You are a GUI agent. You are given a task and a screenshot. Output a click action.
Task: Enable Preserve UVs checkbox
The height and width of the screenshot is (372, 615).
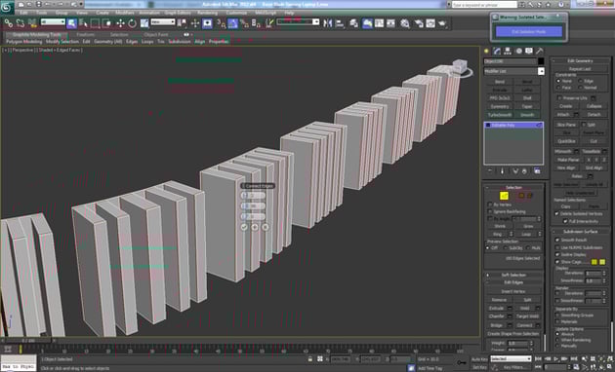tap(559, 98)
